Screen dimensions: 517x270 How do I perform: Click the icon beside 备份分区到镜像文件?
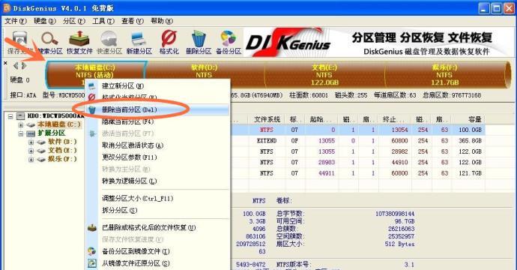92,251
